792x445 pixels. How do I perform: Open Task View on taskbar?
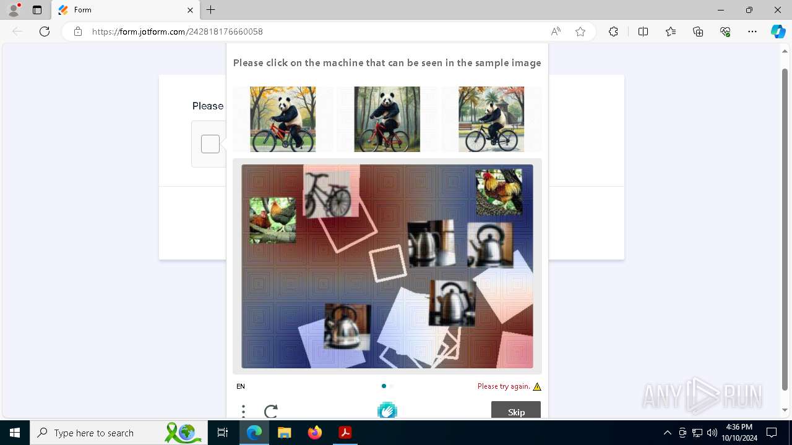coord(223,433)
